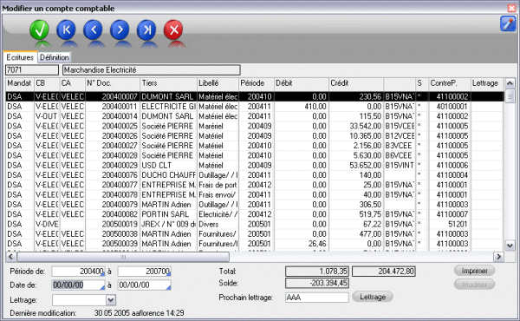
Task: Select the USD CLT entry row
Action: click(x=254, y=166)
